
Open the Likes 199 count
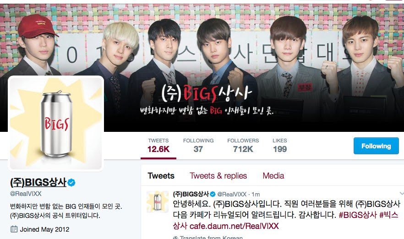click(x=280, y=146)
